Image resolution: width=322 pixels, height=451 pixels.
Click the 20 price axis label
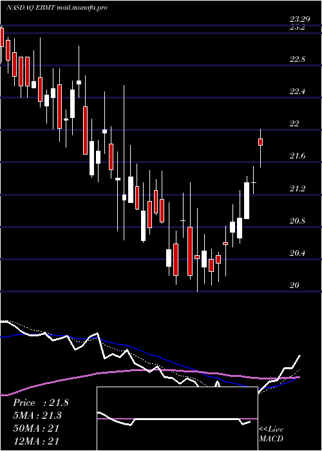pyautogui.click(x=295, y=285)
